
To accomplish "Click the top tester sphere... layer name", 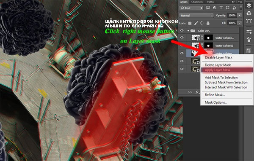I will pos(225,38).
